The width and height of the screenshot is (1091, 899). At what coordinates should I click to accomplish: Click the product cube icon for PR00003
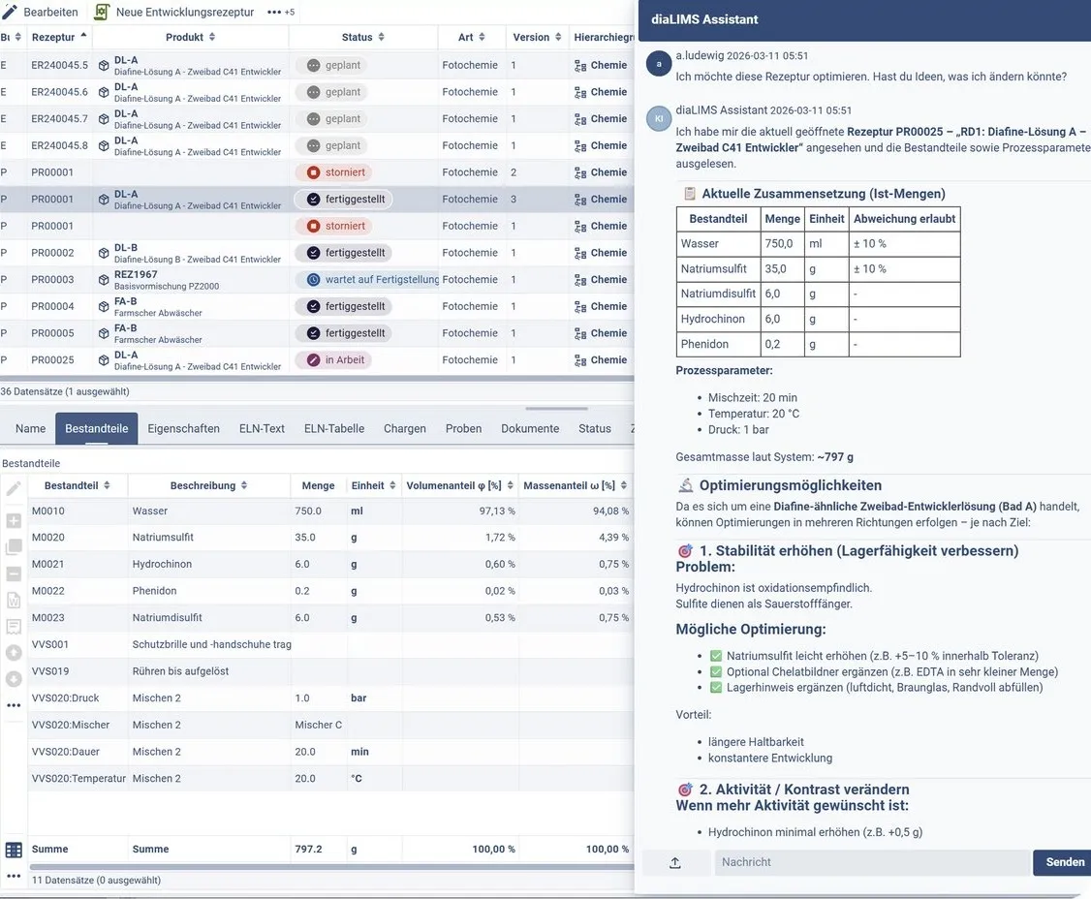tap(104, 280)
